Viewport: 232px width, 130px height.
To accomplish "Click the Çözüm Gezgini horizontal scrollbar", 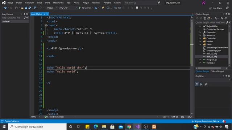I will (x=209, y=68).
